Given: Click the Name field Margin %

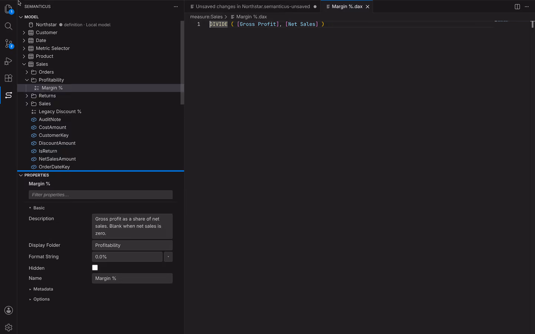Looking at the screenshot, I should pos(132,278).
